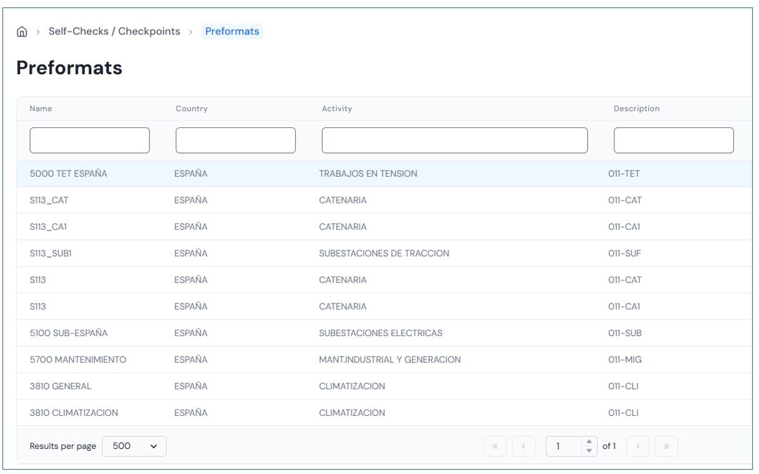This screenshot has height=474, width=759.
Task: Go to first page of results
Action: click(495, 447)
